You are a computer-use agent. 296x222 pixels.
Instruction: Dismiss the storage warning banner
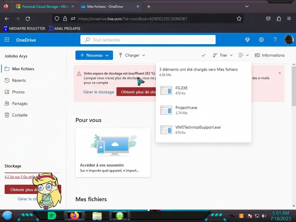click(280, 73)
